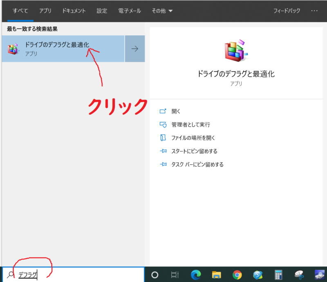Open the フィードバック link
The image size is (327, 282).
point(287,11)
